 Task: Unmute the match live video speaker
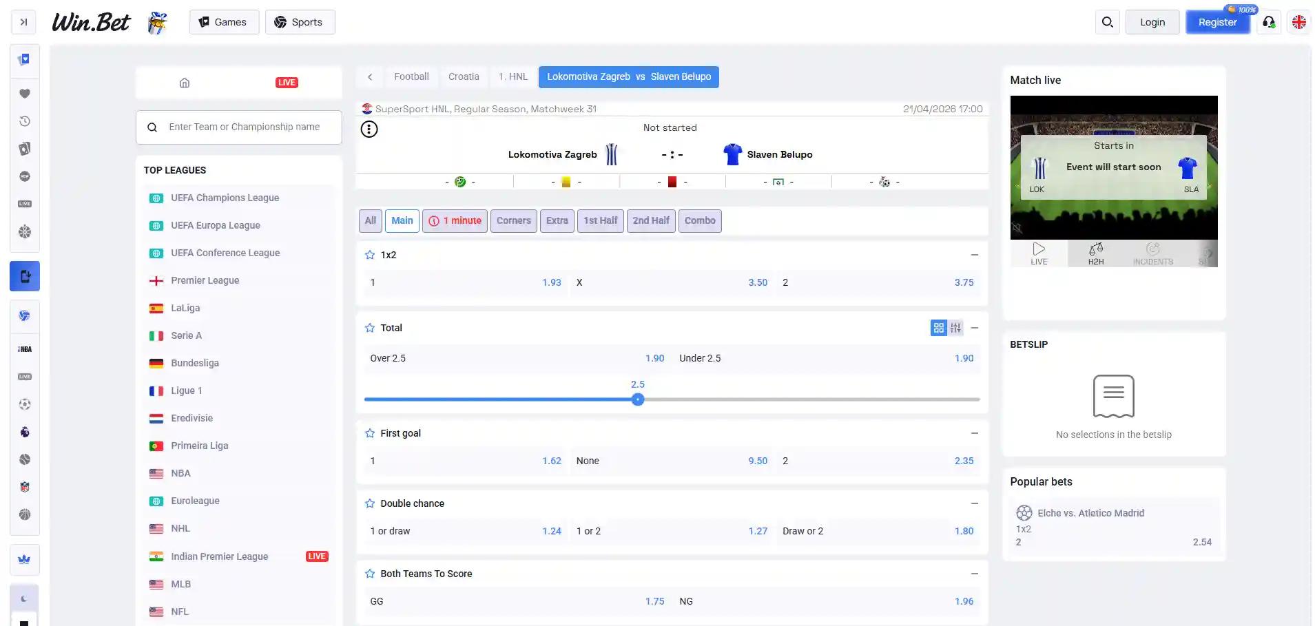click(x=1017, y=228)
